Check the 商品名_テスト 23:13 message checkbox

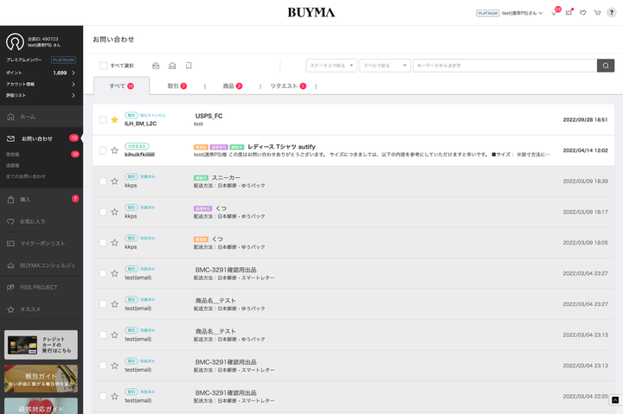point(102,335)
